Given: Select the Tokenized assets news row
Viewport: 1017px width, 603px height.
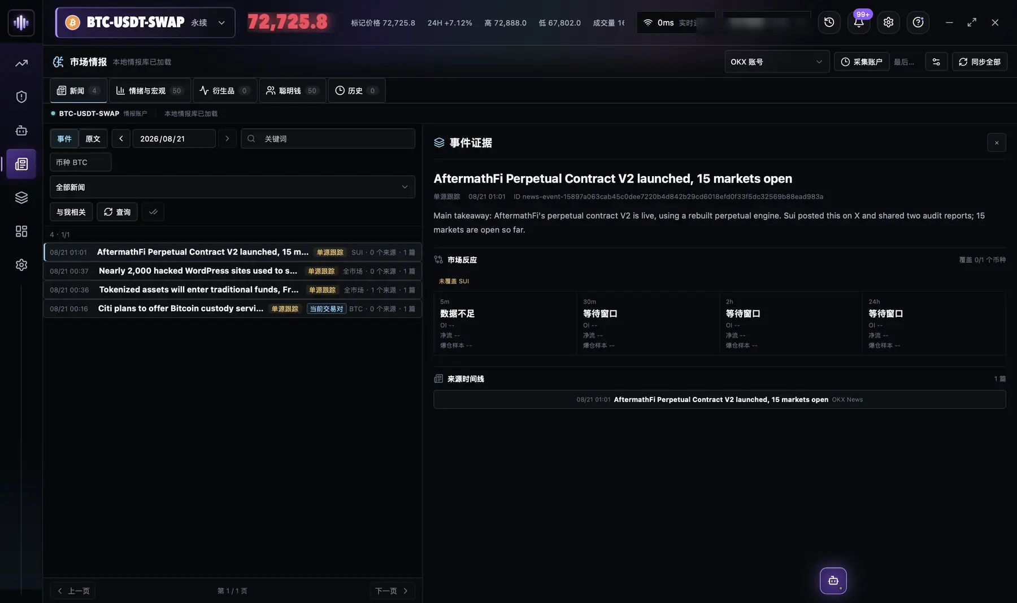Looking at the screenshot, I should 232,290.
